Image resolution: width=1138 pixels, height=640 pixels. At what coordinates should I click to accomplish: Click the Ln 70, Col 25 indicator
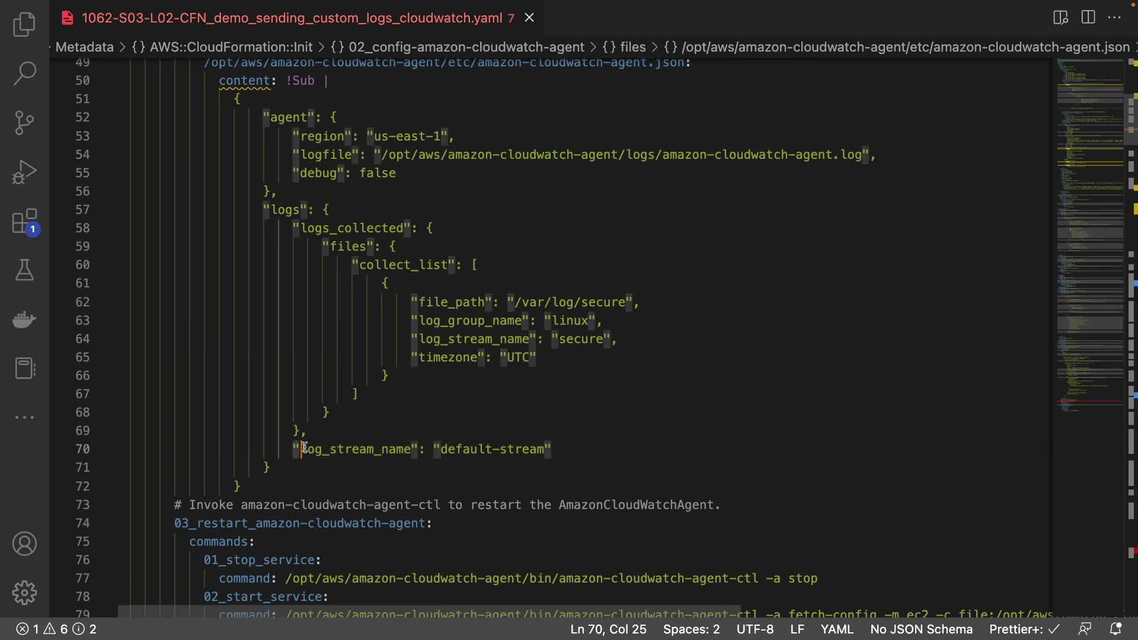608,629
